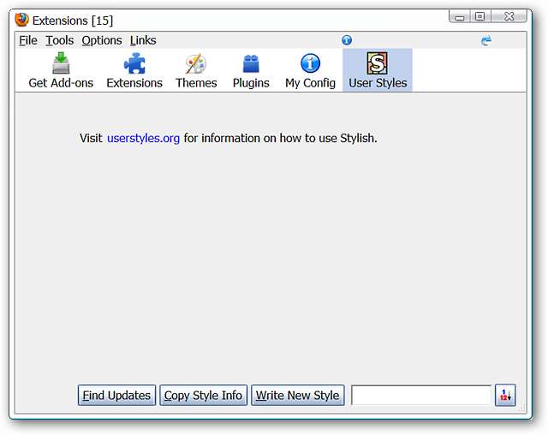Minimize the Extensions window
This screenshot has height=435, width=548.
click(x=460, y=16)
